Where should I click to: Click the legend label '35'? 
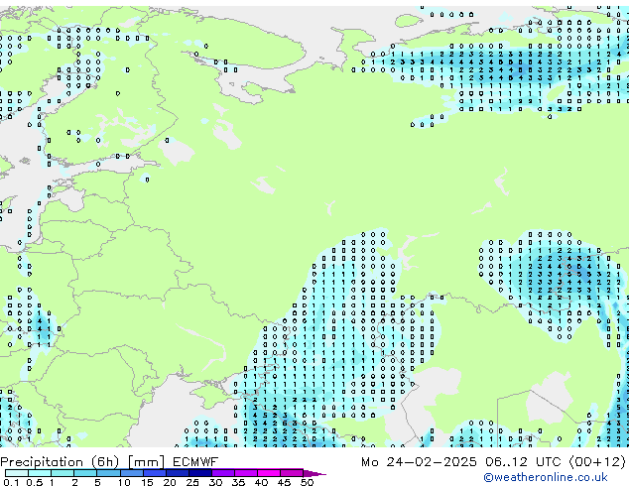pyautogui.click(x=238, y=482)
